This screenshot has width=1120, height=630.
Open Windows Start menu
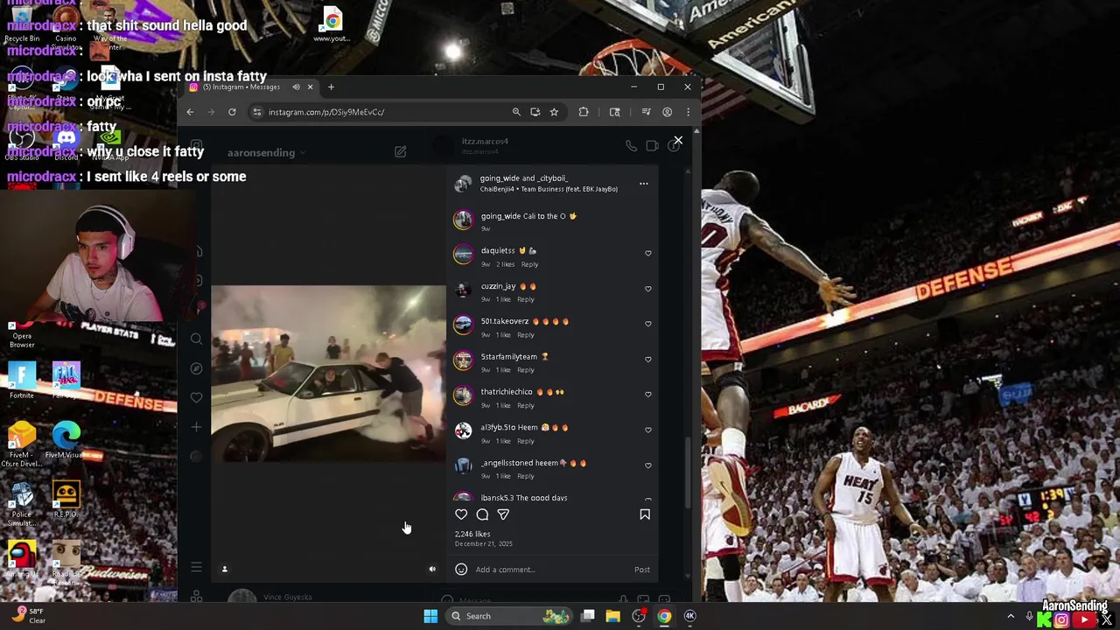pyautogui.click(x=430, y=616)
